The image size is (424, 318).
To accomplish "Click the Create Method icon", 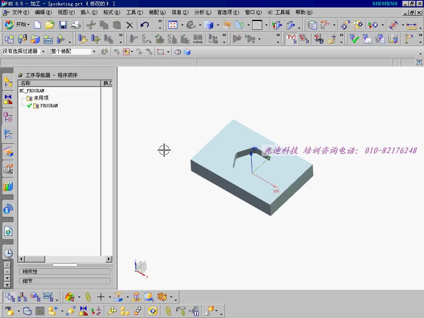I will pyautogui.click(x=48, y=39).
